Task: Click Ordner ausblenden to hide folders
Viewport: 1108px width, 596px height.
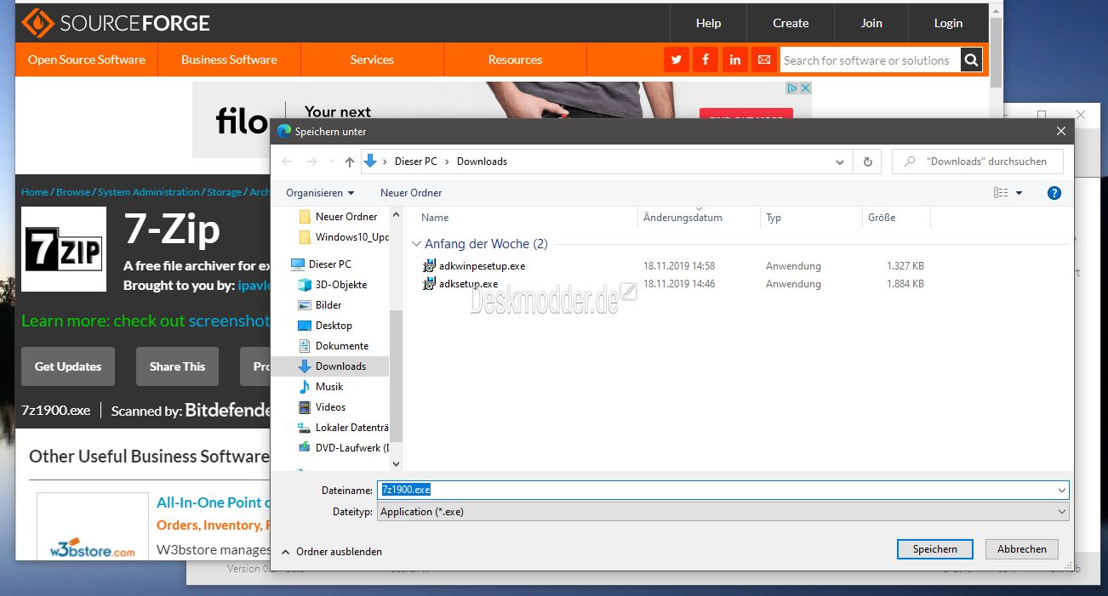Action: click(332, 552)
